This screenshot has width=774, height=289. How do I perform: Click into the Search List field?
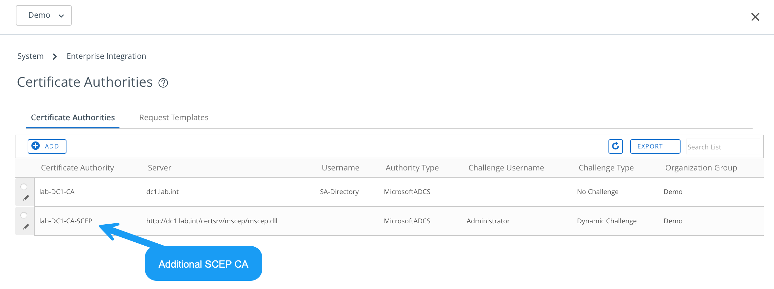point(723,147)
